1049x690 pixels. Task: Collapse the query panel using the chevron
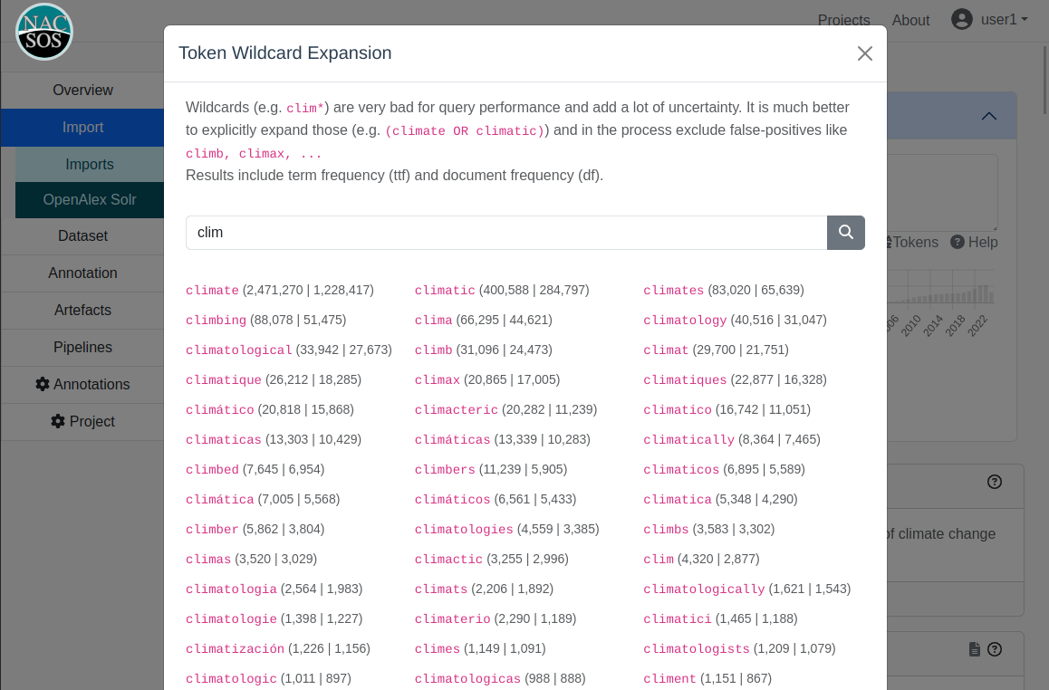[989, 116]
